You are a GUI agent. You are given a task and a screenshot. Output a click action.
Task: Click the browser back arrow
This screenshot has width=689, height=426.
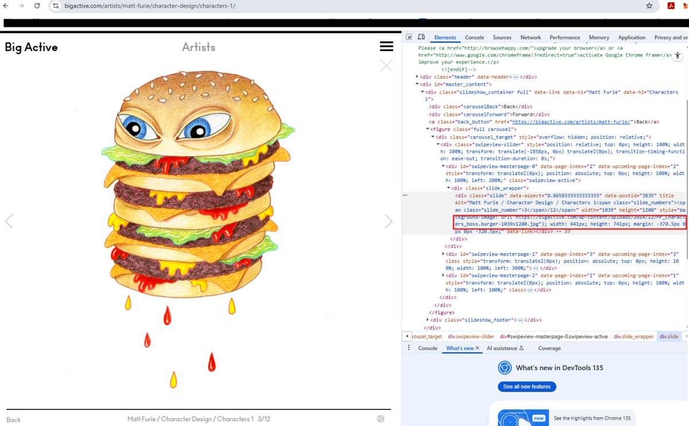6,6
